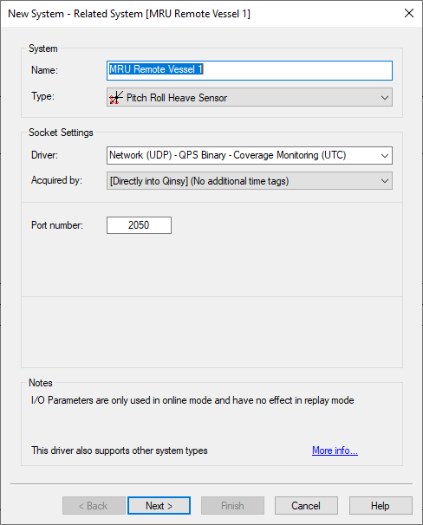Click the Name input field
The image size is (423, 525).
pyautogui.click(x=250, y=70)
